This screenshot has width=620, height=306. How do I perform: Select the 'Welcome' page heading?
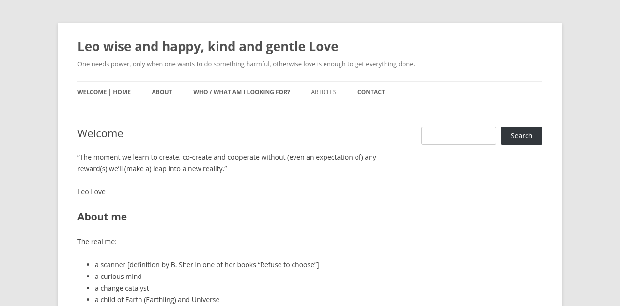click(x=100, y=133)
